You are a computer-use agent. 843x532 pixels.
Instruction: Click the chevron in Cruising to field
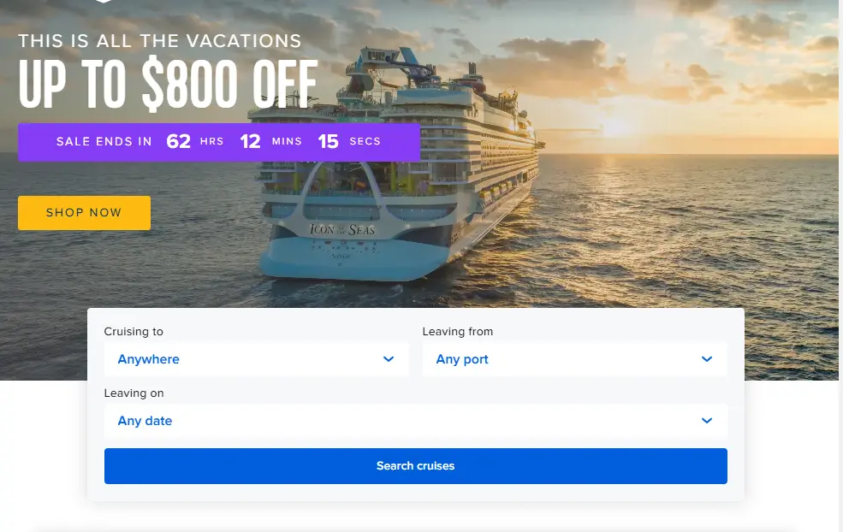click(389, 359)
